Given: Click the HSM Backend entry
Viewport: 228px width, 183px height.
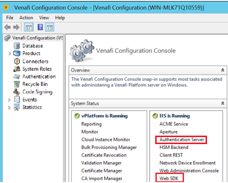Looking at the screenshot, I should tap(174, 148).
